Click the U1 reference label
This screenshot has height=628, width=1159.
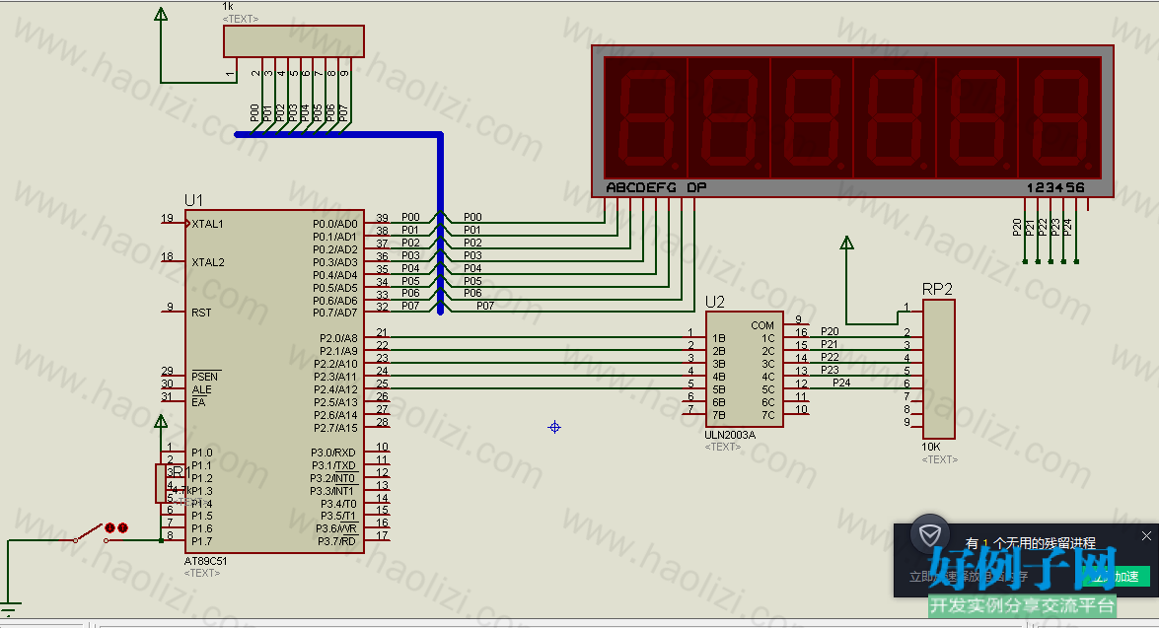click(x=193, y=200)
